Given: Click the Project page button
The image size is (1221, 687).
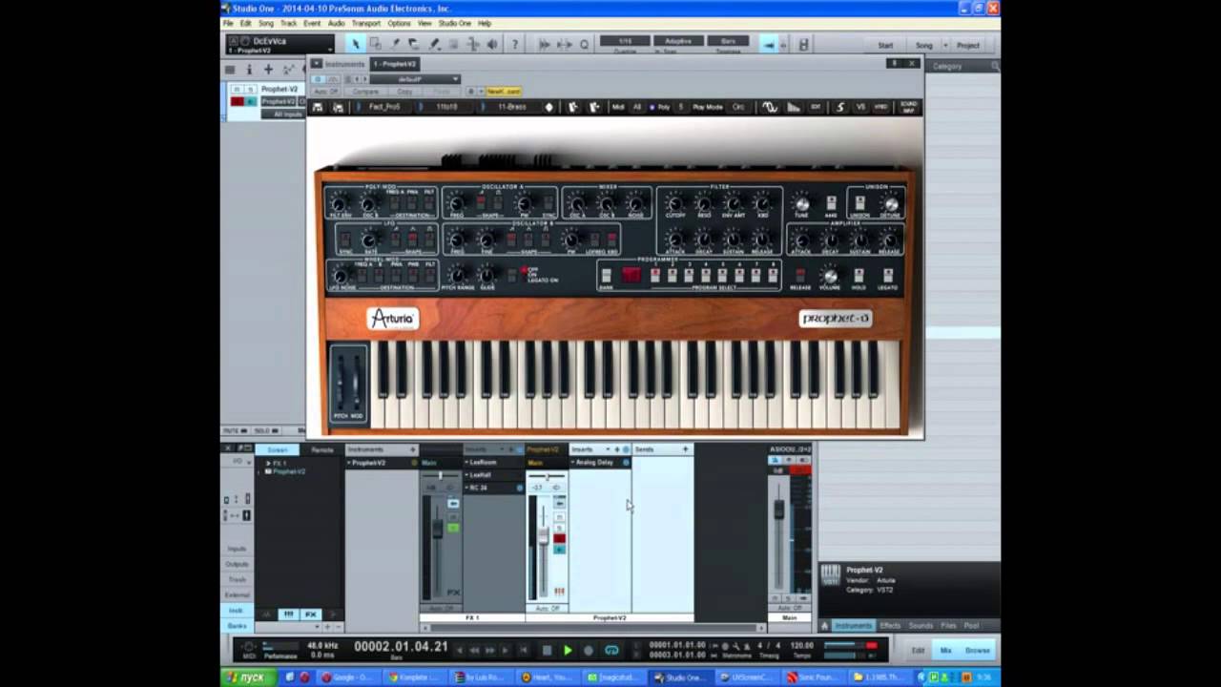Looking at the screenshot, I should point(968,45).
